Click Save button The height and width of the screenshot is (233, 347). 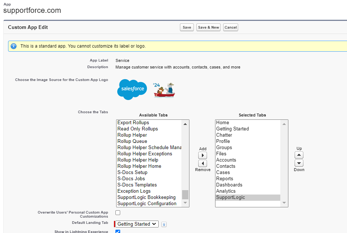(x=187, y=27)
